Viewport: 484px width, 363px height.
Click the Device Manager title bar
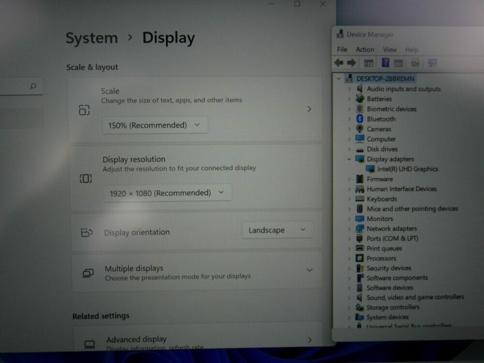[x=408, y=34]
